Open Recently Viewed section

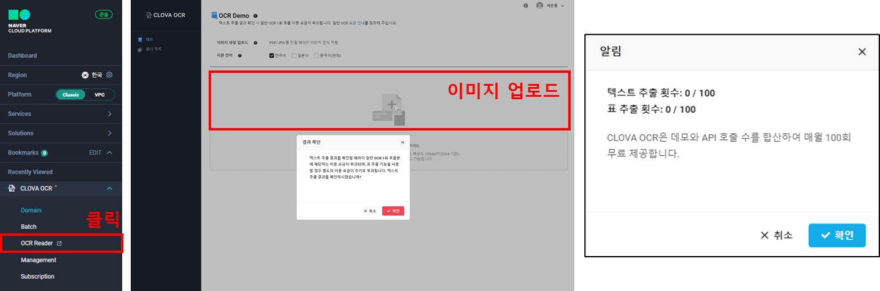coord(30,172)
